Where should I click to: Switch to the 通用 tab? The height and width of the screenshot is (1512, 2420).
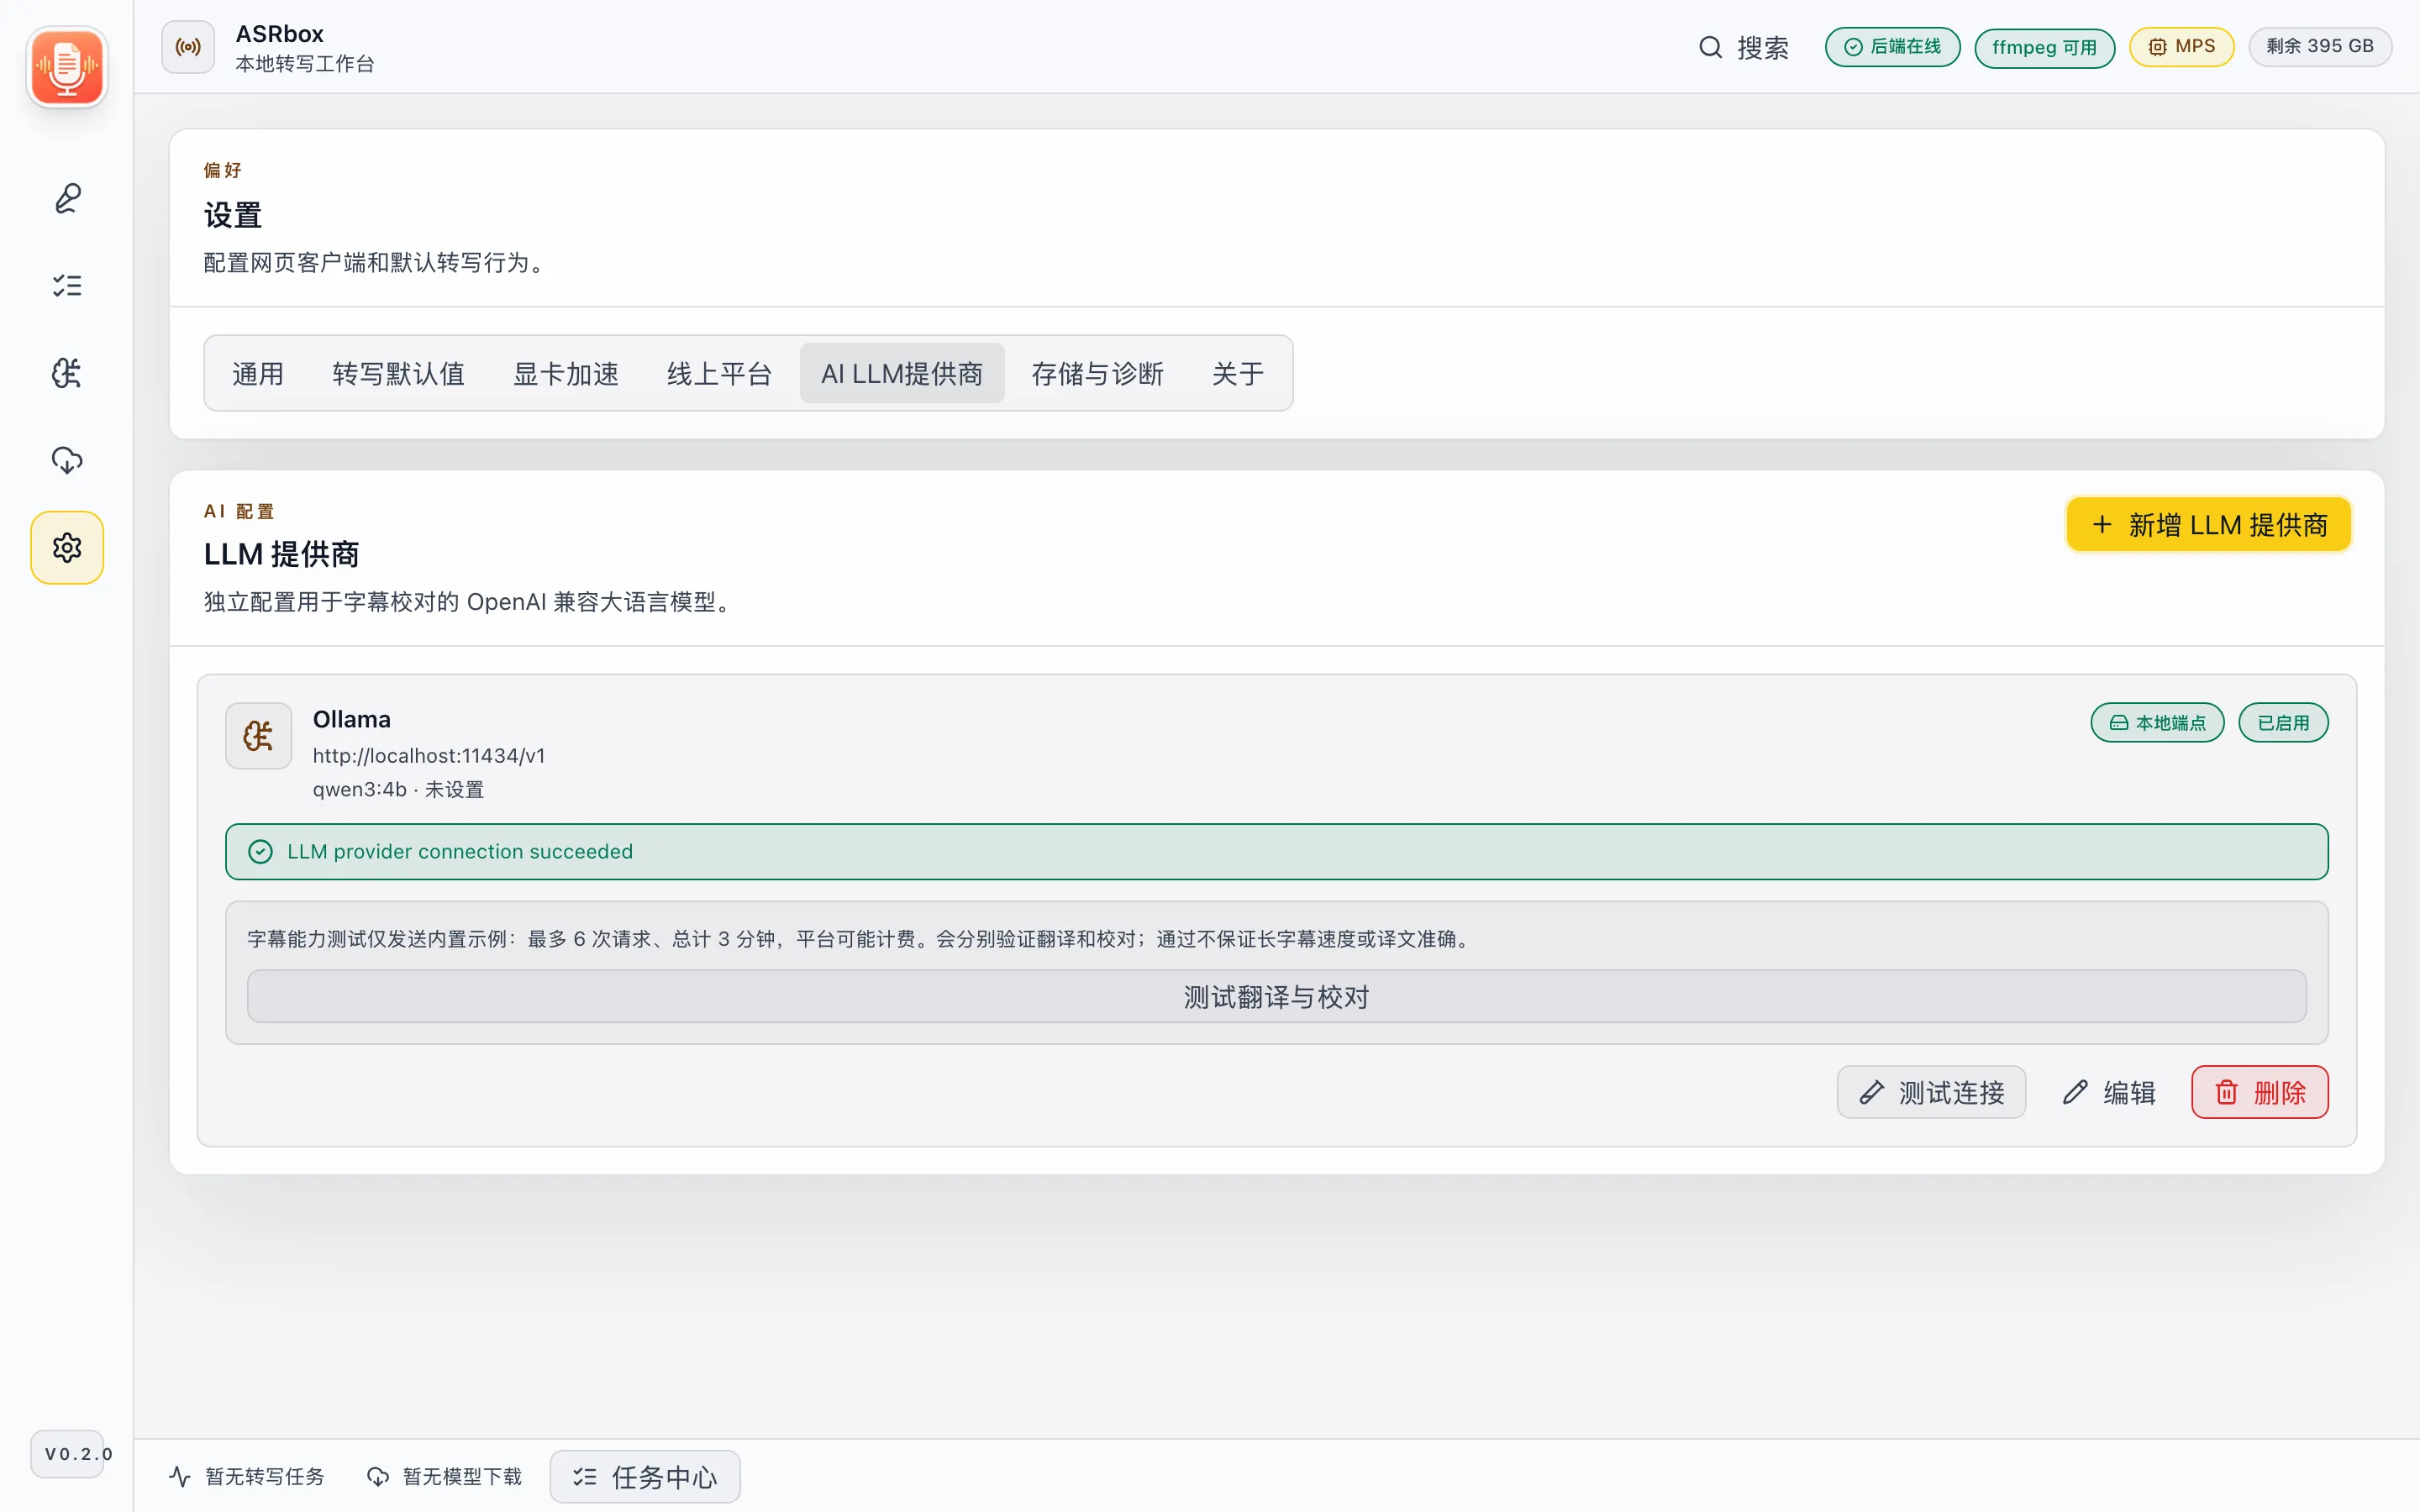coord(258,373)
